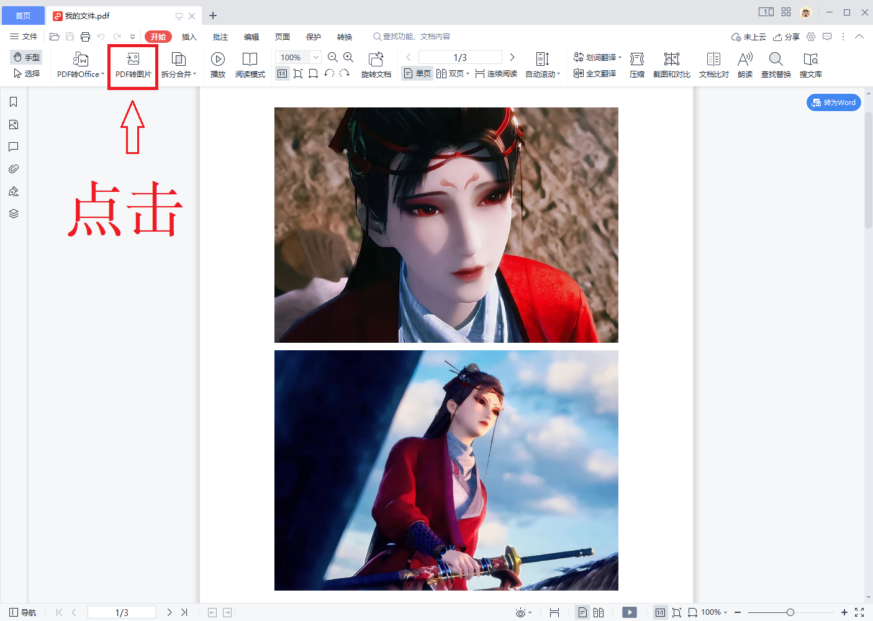Rotate page counterclockwise icon
The image size is (873, 621).
pyautogui.click(x=329, y=73)
